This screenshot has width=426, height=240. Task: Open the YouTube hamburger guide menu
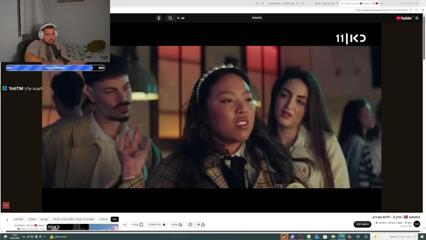pos(417,18)
